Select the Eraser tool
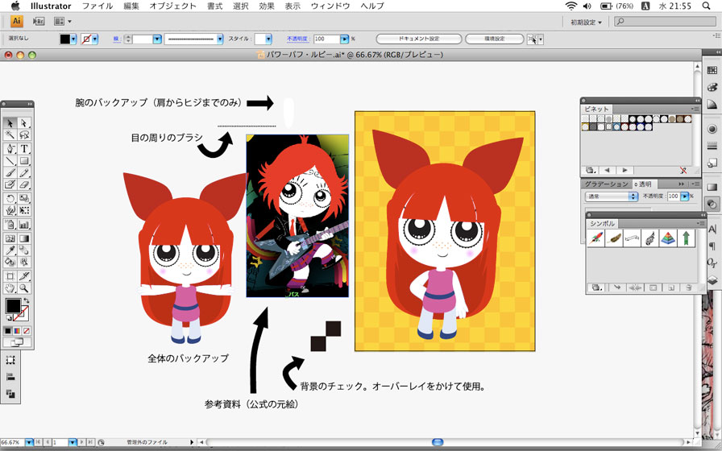722x451 pixels. (24, 184)
